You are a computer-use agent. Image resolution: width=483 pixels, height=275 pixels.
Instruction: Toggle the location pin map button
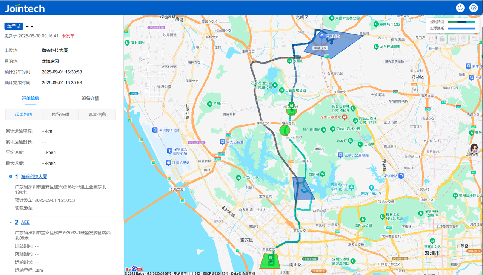[x=464, y=39]
